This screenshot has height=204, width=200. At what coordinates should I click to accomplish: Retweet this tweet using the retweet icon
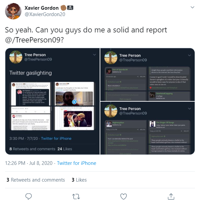point(76,196)
